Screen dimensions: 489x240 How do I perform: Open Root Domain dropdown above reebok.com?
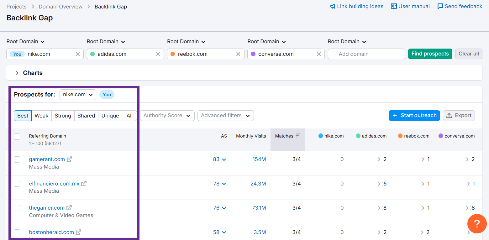pos(186,42)
